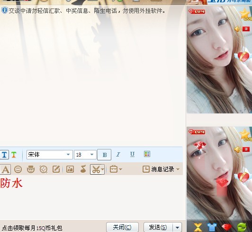Click the 发送(S) send button
252x232 pixels.
(158, 227)
